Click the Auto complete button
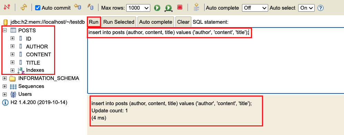This screenshot has width=344, height=135. point(155,22)
